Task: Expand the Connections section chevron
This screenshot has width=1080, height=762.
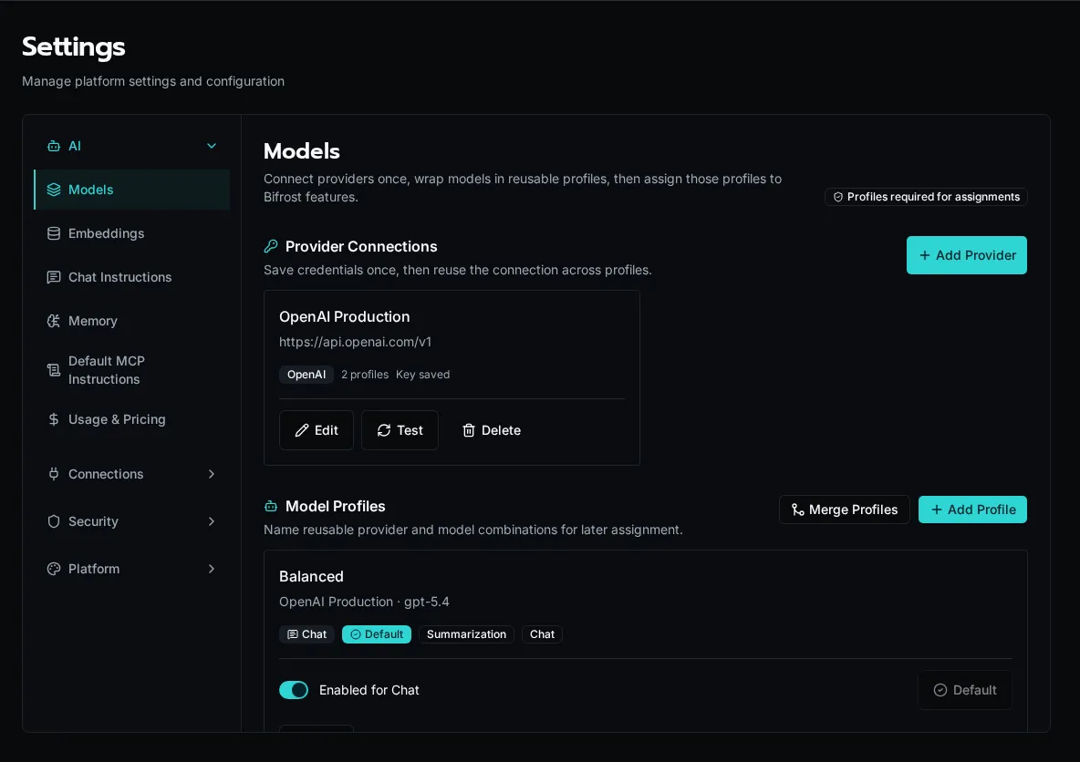Action: (x=212, y=474)
